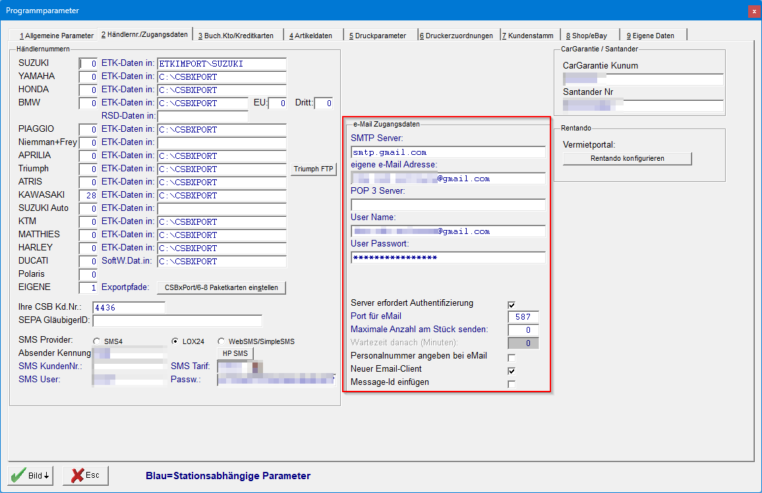
Task: Click the SMS Passw. field
Action: 276,380
